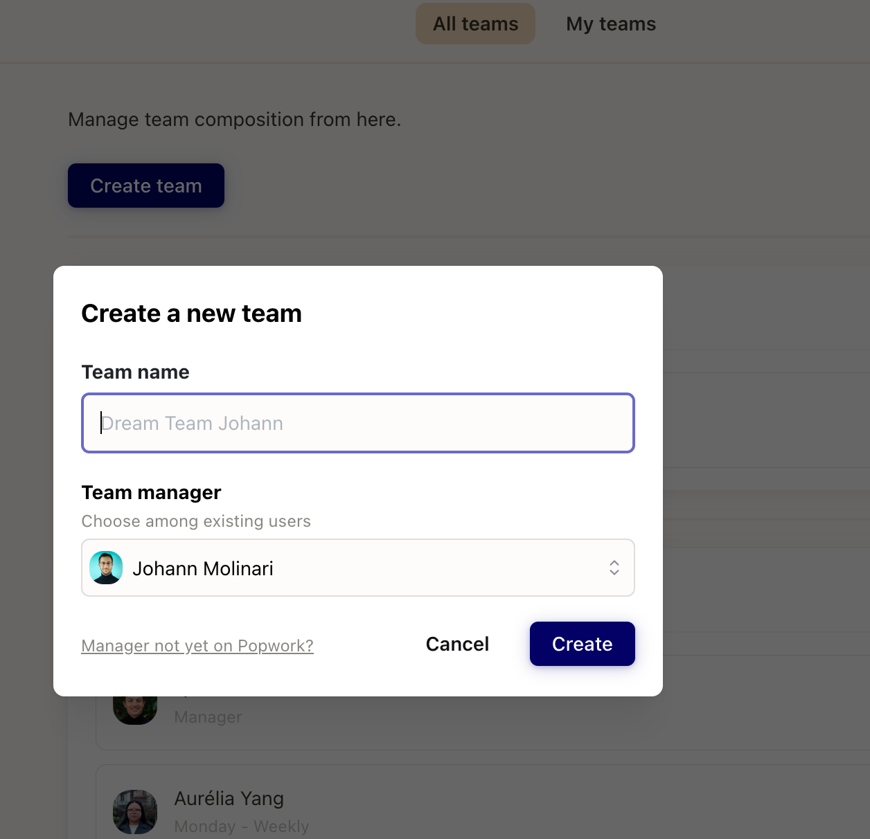This screenshot has width=870, height=839.
Task: Click Johann Molinari's avatar in the selector
Action: coord(106,568)
